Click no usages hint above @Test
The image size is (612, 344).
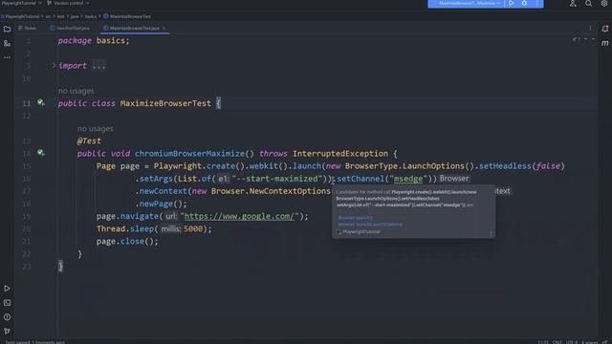96,128
